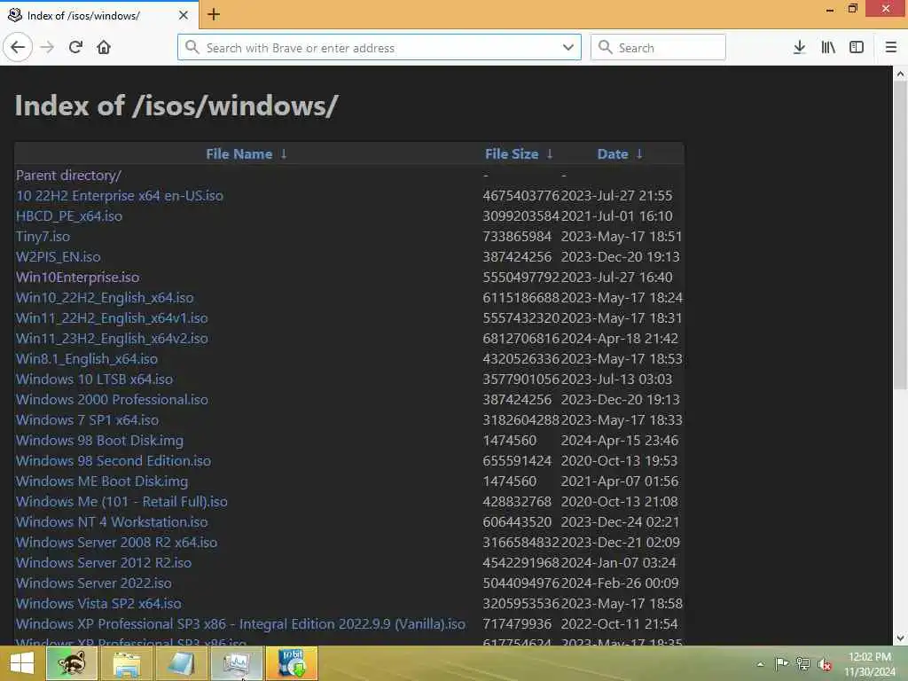Download XP Professional SP3 Integral Edition iso
908x681 pixels.
tap(240, 623)
